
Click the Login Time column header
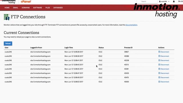(69, 48)
